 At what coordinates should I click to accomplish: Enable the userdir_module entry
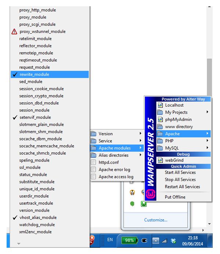[x=50, y=196]
